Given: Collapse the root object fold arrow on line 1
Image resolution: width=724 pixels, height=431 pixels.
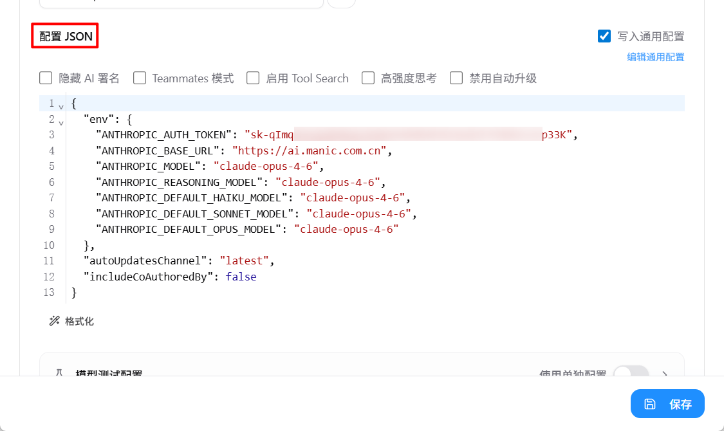Looking at the screenshot, I should click(x=61, y=107).
